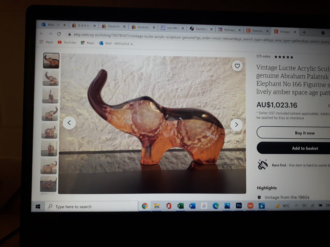Open File Explorer from the taskbar
This screenshot has height=247, width=330.
pyautogui.click(x=157, y=206)
